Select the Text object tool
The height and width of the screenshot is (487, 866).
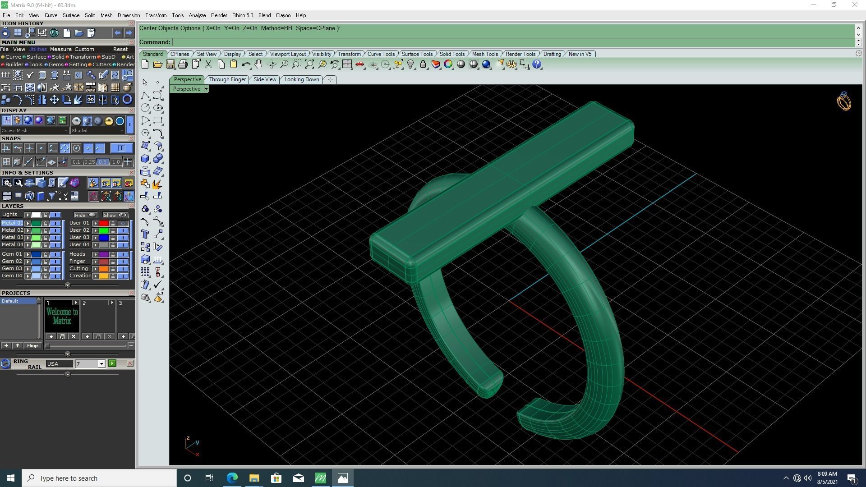point(145,234)
